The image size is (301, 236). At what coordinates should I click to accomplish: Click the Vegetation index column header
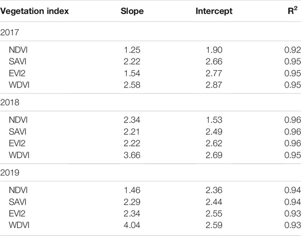tap(35, 11)
